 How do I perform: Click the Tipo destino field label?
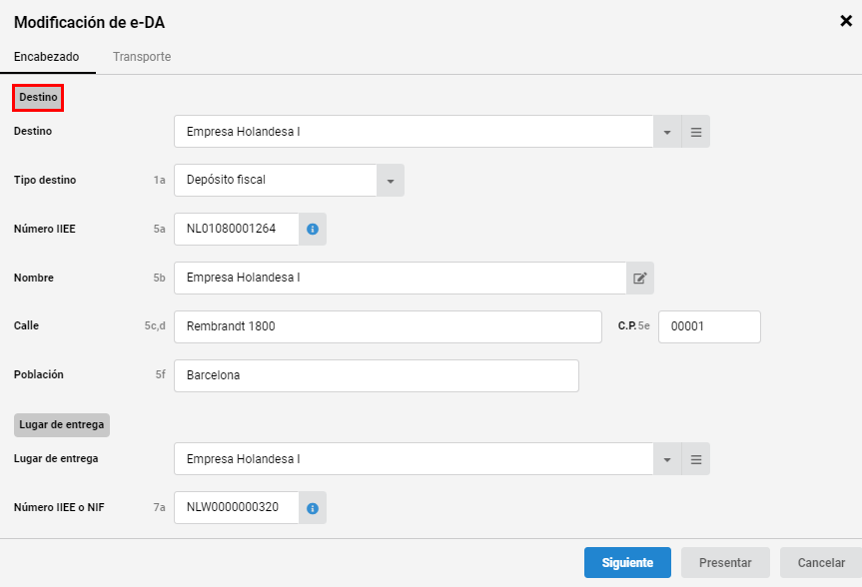[45, 181]
